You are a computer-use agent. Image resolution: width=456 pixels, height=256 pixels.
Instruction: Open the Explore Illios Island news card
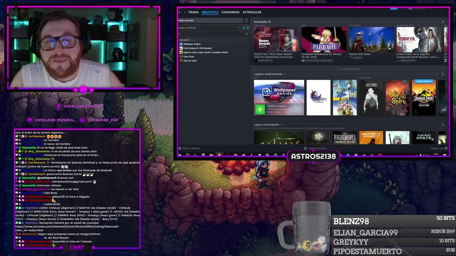coord(372,39)
